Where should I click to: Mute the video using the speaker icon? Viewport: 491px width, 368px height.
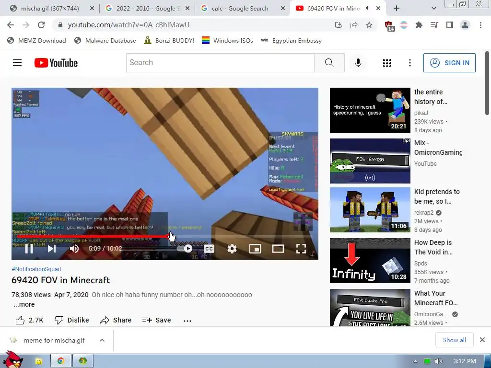click(x=74, y=249)
